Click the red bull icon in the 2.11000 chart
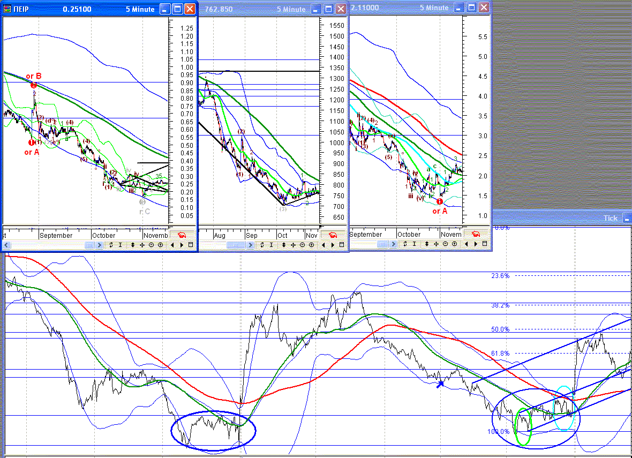 pyautogui.click(x=476, y=234)
